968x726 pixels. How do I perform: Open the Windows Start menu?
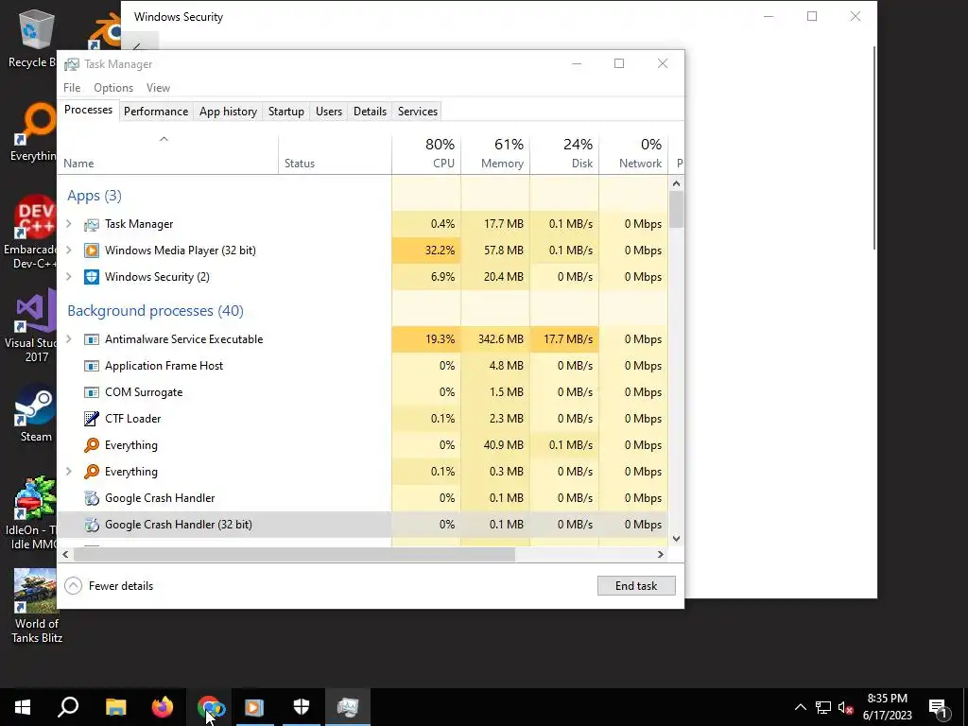tap(23, 707)
